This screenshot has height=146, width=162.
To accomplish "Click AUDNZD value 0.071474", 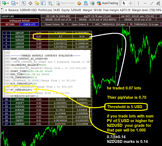I will 61,124.
